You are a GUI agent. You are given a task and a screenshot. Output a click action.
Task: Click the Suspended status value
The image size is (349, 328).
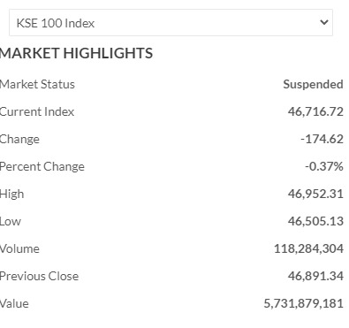point(313,84)
